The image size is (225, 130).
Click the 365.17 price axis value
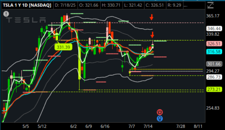click(213, 16)
